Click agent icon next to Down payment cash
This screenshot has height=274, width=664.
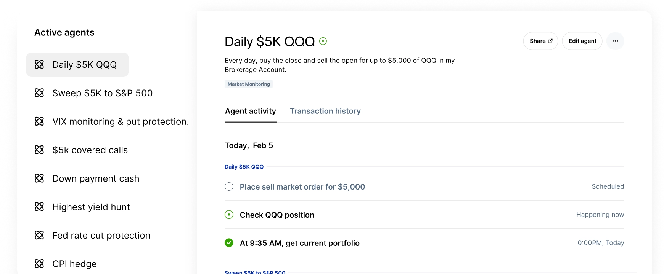pyautogui.click(x=39, y=178)
